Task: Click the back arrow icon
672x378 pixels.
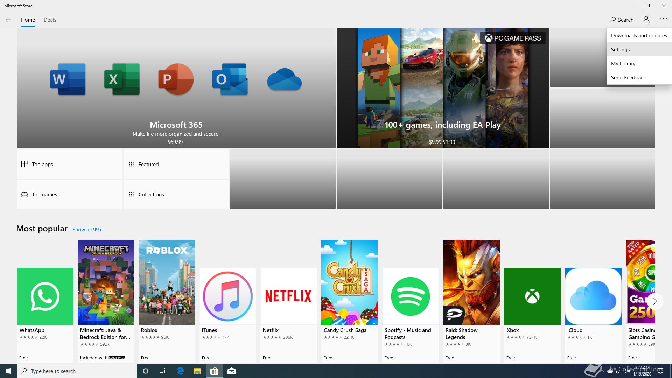Action: 8,20
